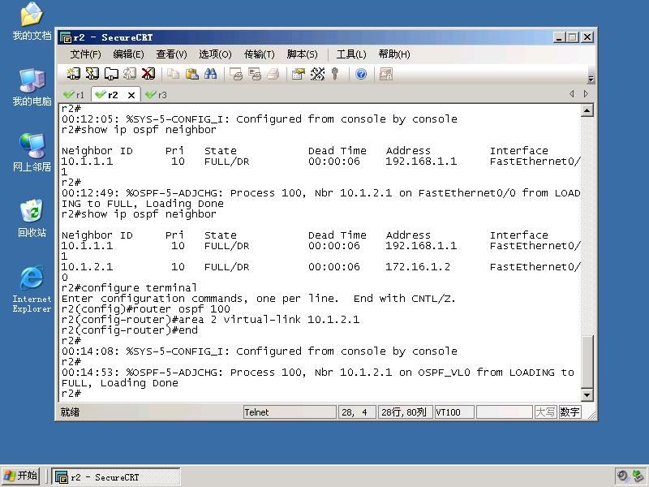Click address 172.16.1.2 in neighbor table
Viewport: 649px width, 487px height.
tap(418, 267)
